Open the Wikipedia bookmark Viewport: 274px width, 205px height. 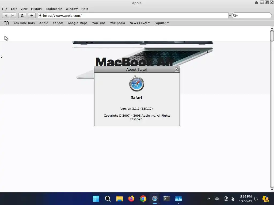tap(117, 23)
